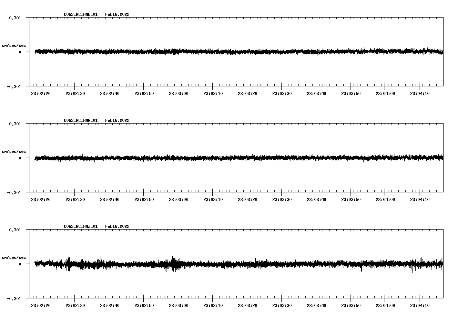Pick 23:03:30 below the HNZ trace

[282, 305]
